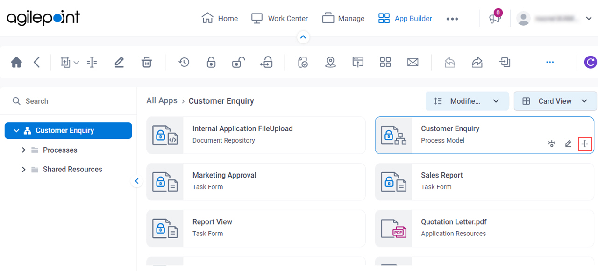Click the toolbar edit pencil icon

[x=119, y=62]
